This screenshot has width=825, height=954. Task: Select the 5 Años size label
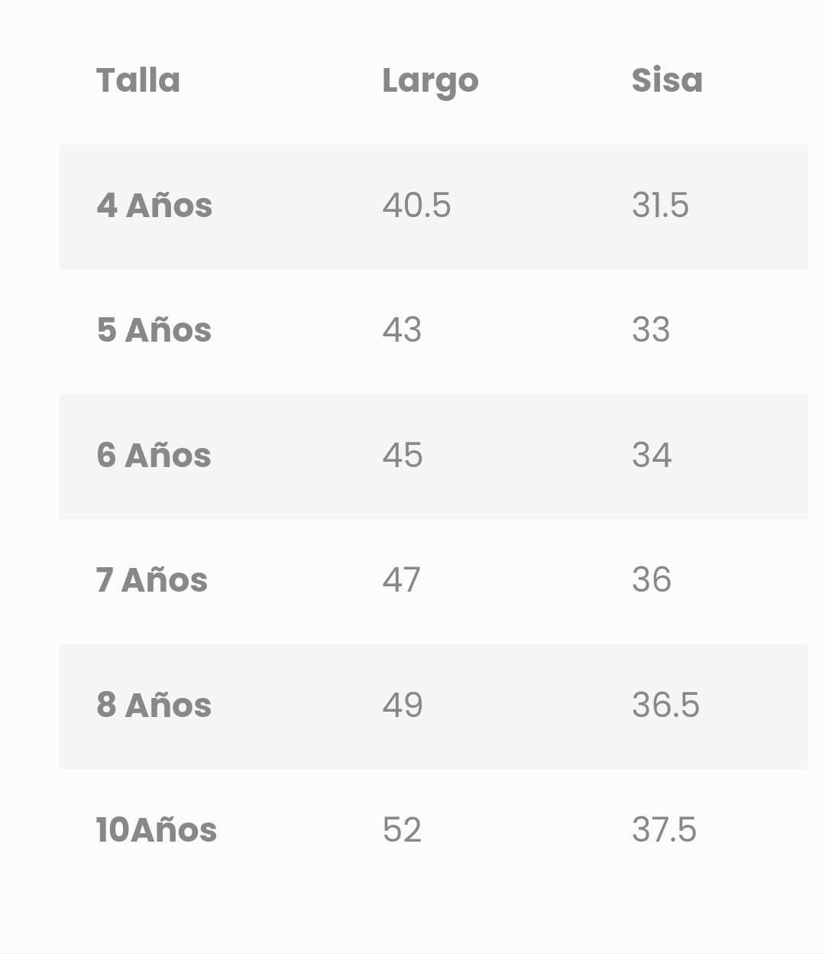154,330
